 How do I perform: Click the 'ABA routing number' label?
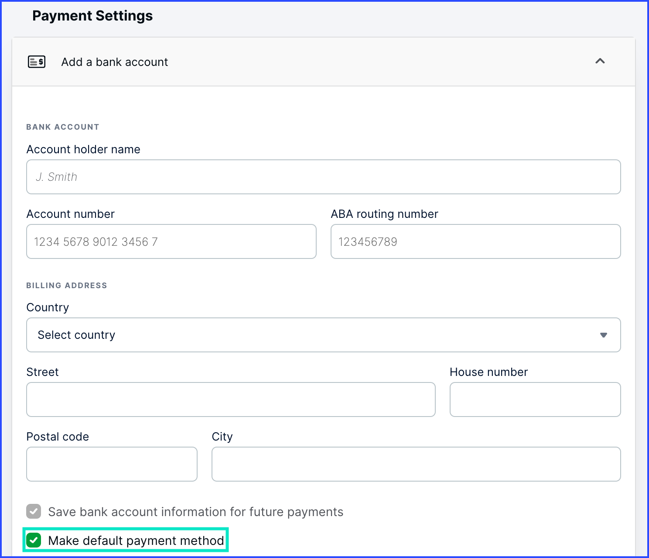(x=384, y=214)
